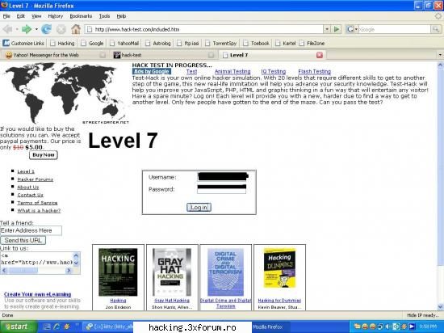Open the Create Your own eLearning link

(x=38, y=294)
